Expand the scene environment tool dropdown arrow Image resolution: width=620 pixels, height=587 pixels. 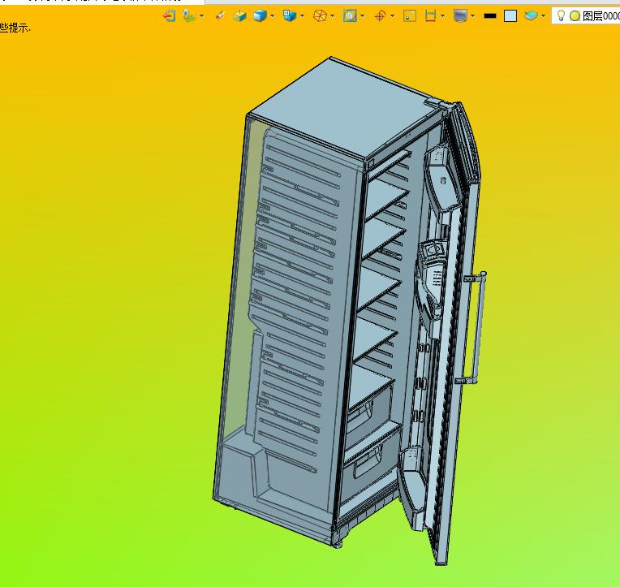click(201, 16)
